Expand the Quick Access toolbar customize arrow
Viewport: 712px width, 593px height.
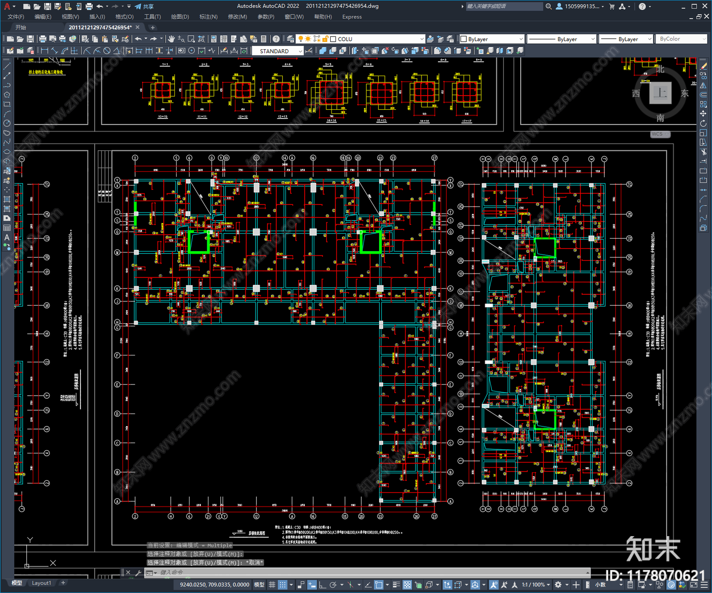pos(129,6)
